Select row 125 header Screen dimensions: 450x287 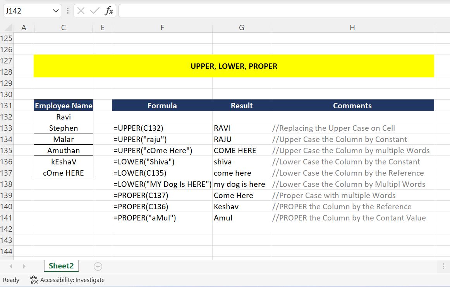(7, 38)
